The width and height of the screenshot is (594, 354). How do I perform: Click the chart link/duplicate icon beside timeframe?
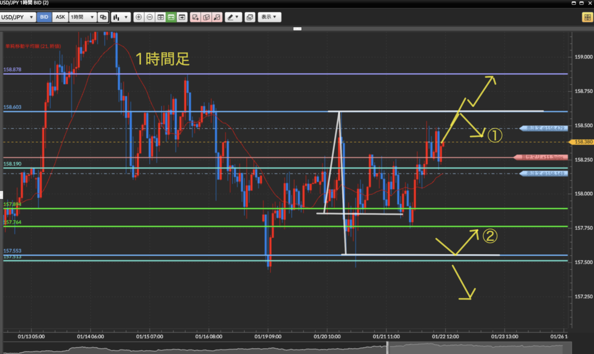click(103, 17)
